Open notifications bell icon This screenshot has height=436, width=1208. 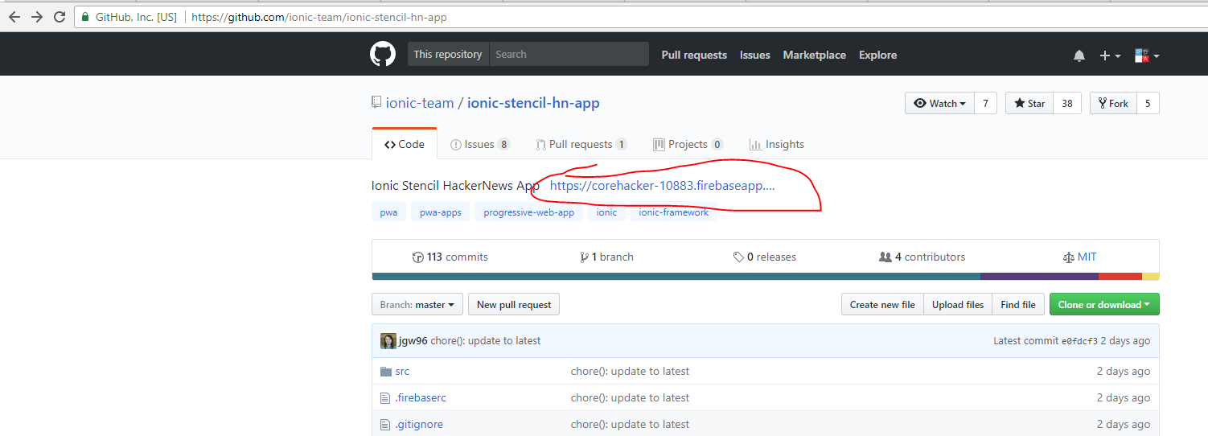(x=1079, y=56)
